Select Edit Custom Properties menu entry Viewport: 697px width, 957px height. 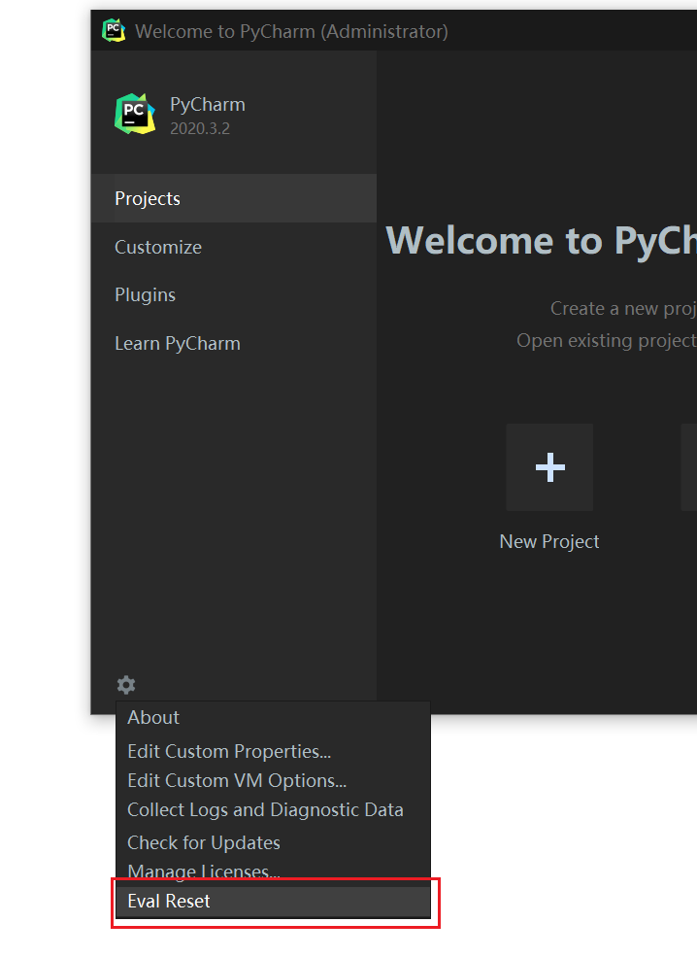pos(273,751)
